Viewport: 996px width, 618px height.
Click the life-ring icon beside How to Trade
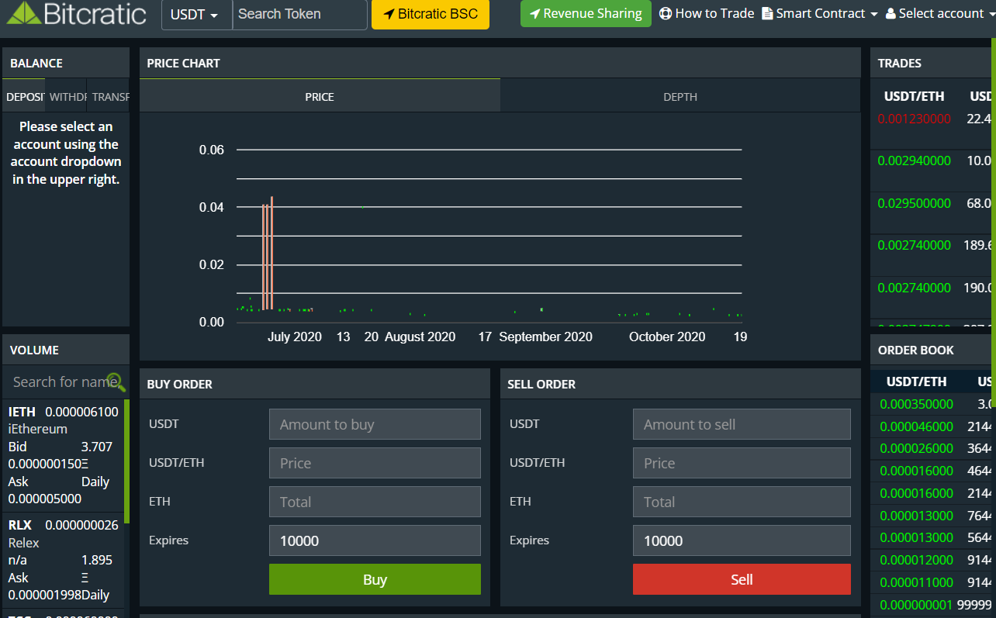pyautogui.click(x=666, y=13)
